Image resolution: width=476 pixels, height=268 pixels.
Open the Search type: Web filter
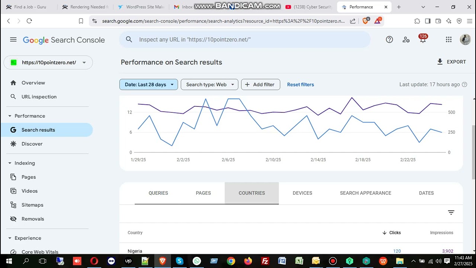coord(210,84)
